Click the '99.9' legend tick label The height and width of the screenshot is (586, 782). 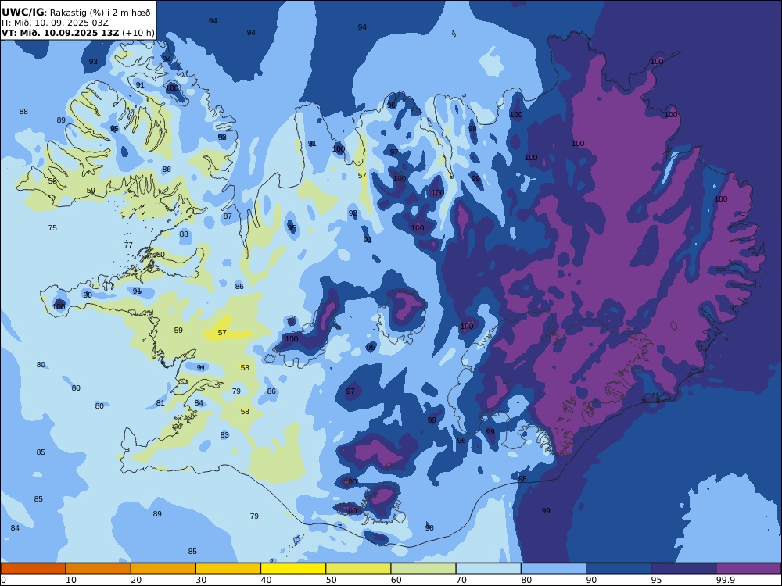pos(725,580)
